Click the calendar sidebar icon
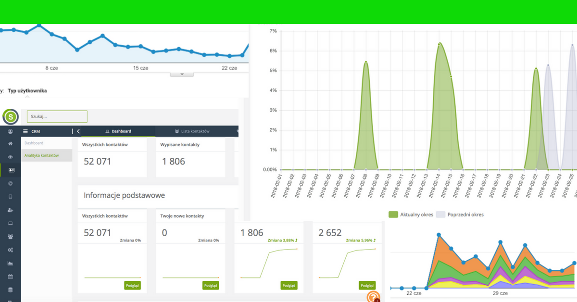The width and height of the screenshot is (577, 302). 11,277
